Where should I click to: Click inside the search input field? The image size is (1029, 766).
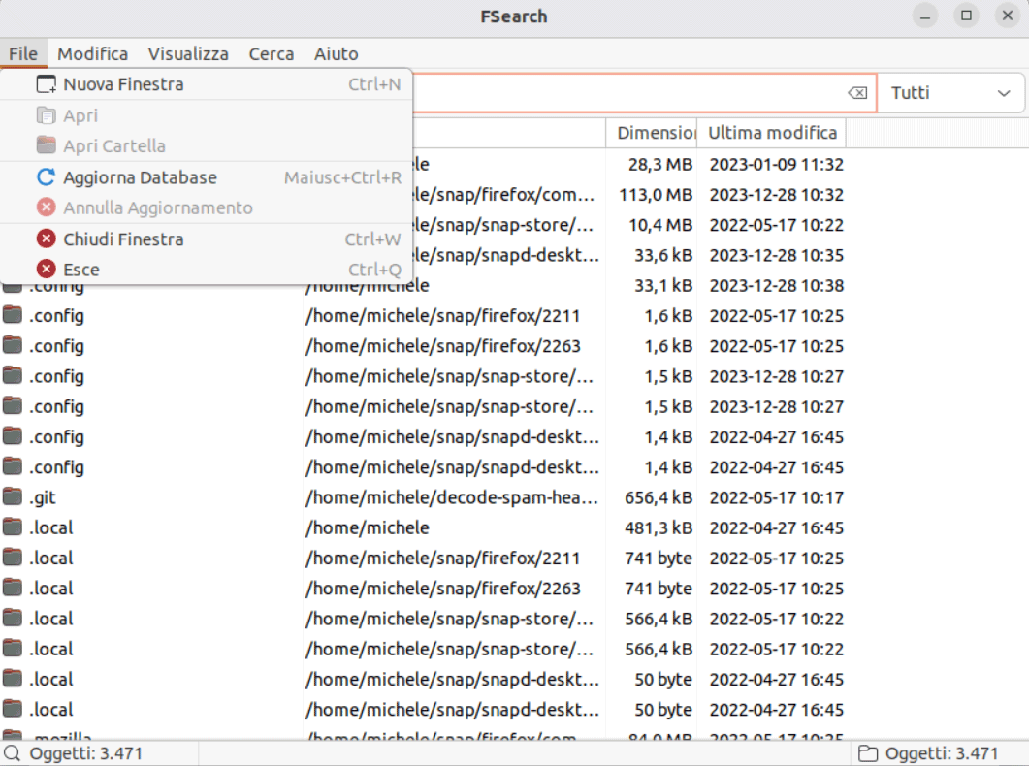point(621,93)
